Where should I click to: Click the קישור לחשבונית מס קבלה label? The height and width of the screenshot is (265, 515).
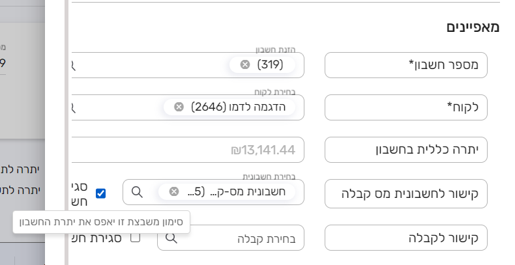point(406,195)
